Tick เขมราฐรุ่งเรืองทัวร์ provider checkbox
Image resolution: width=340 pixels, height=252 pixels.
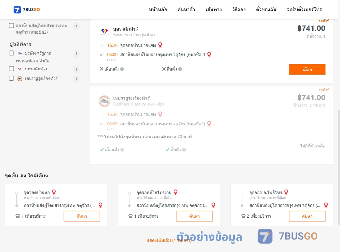click(x=12, y=78)
